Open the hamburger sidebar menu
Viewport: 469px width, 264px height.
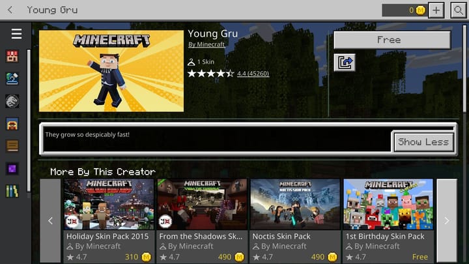pos(16,34)
